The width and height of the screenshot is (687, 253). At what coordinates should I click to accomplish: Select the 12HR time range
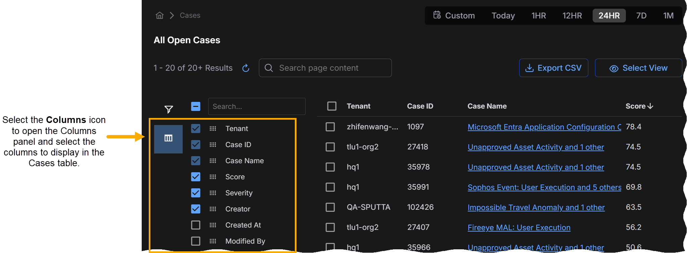572,16
